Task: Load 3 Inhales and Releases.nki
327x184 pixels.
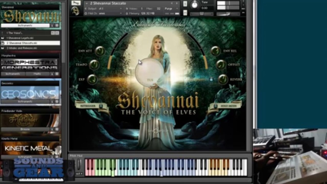Action: (30, 48)
